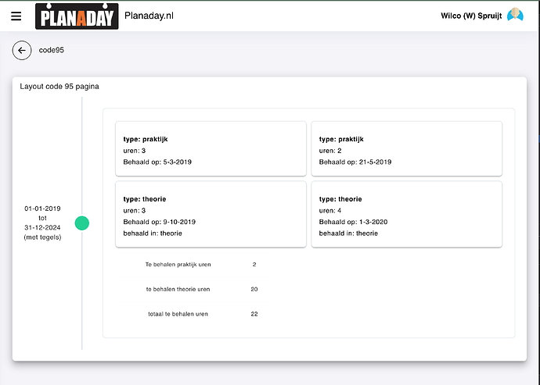Select the theorie card dated 9-10-2019
The height and width of the screenshot is (385, 540).
210,215
